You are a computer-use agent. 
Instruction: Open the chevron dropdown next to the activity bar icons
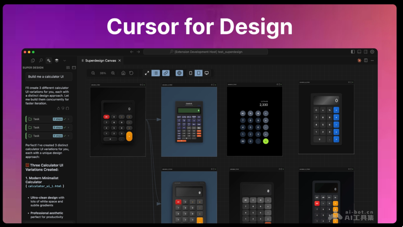(x=64, y=60)
